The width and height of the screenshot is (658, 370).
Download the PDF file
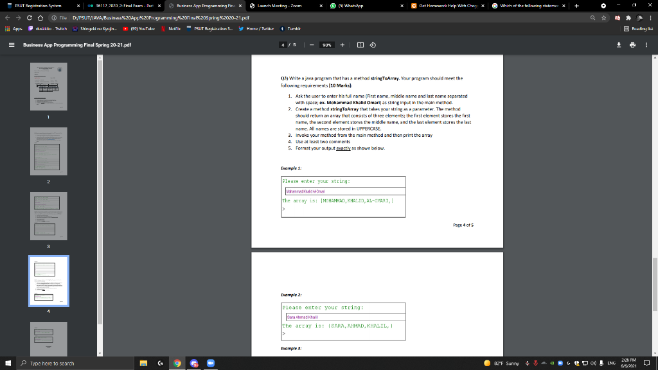(x=618, y=45)
